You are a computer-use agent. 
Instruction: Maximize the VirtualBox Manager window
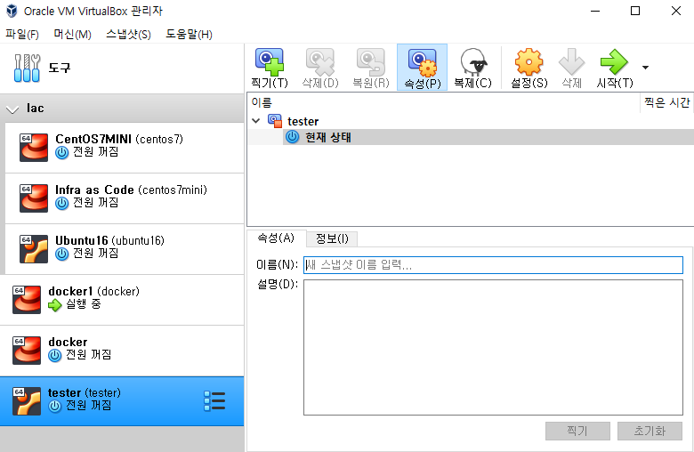[635, 11]
